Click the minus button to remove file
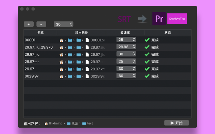This screenshot has height=134, width=215. point(41,24)
